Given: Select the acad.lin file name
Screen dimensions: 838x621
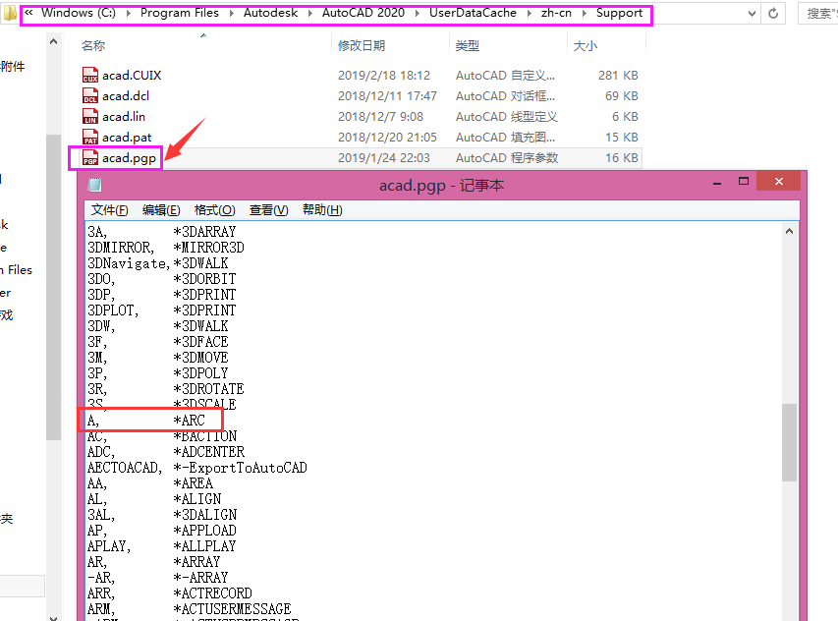Looking at the screenshot, I should 124,117.
